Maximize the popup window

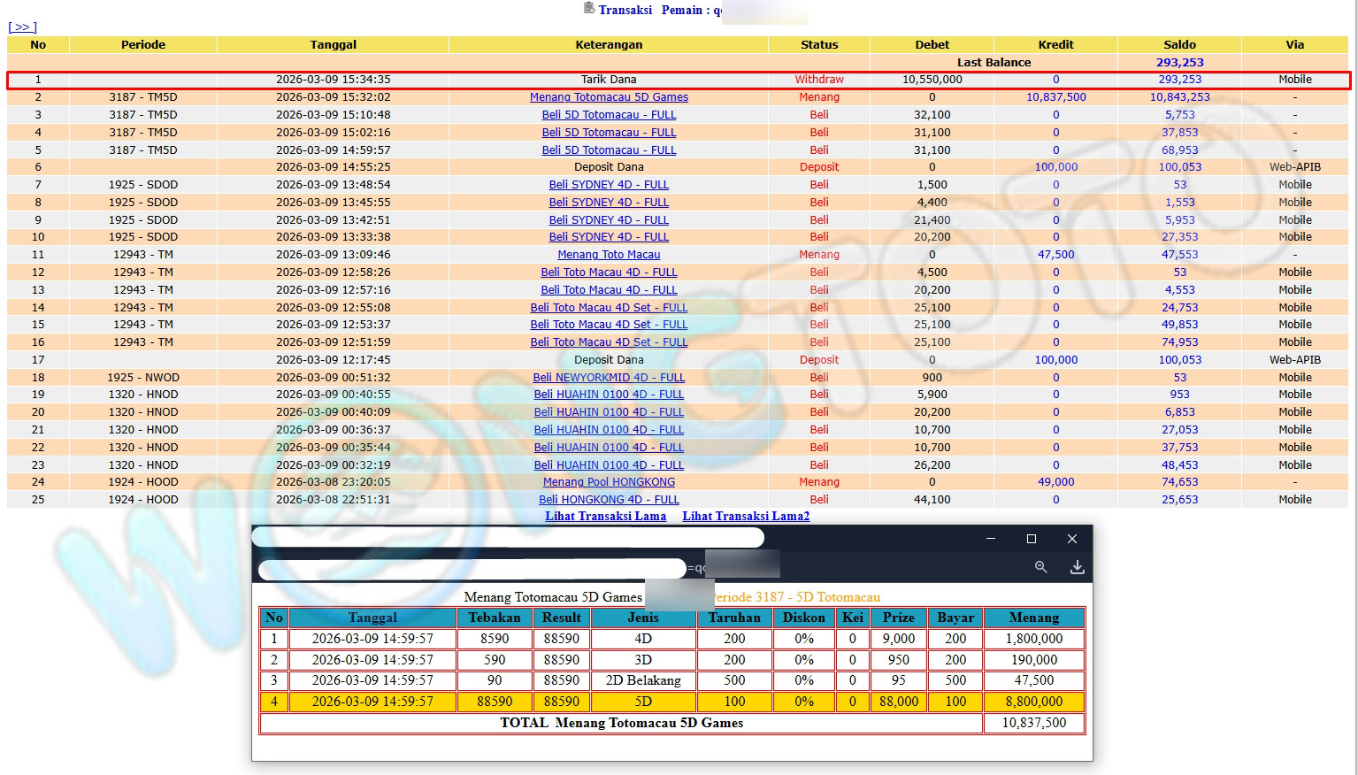pyautogui.click(x=1031, y=539)
